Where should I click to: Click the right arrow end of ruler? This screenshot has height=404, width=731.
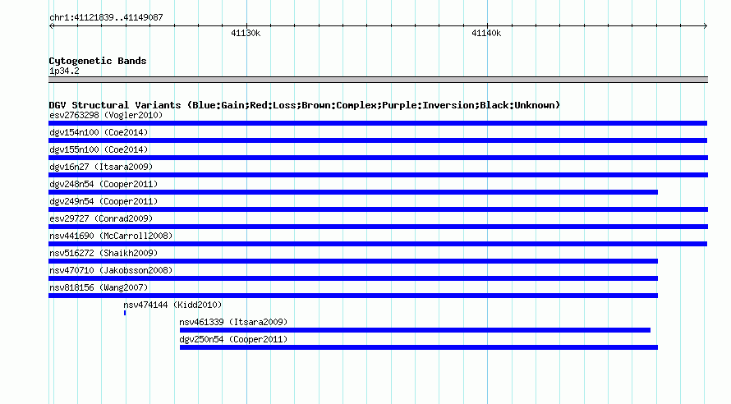[705, 25]
